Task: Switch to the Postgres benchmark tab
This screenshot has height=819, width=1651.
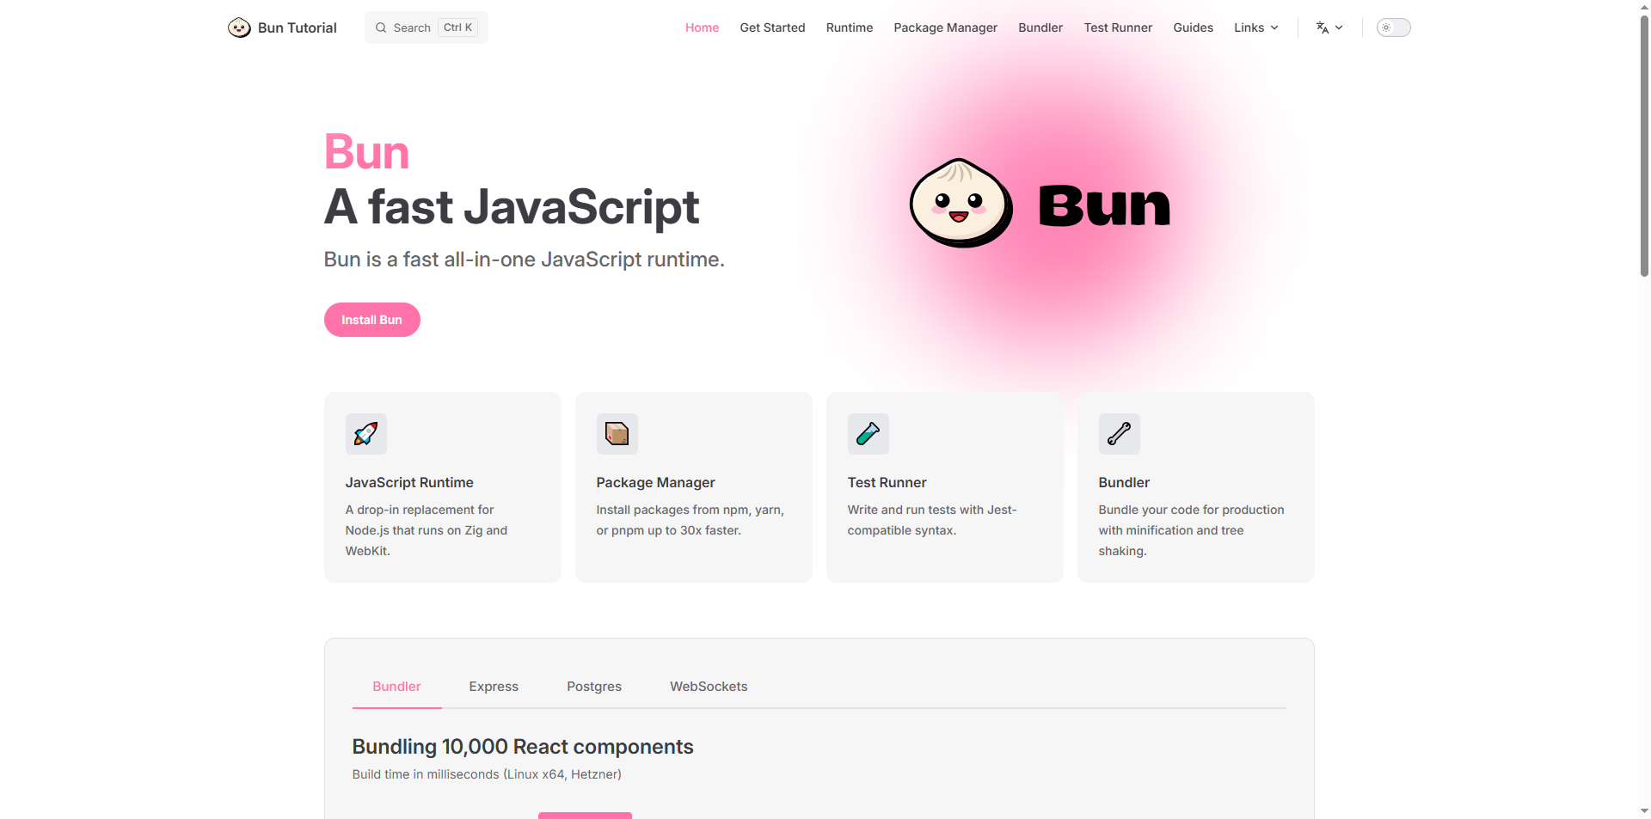Action: (x=594, y=686)
